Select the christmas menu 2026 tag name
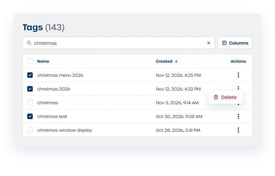Image resolution: width=275 pixels, height=176 pixels. 60,75
